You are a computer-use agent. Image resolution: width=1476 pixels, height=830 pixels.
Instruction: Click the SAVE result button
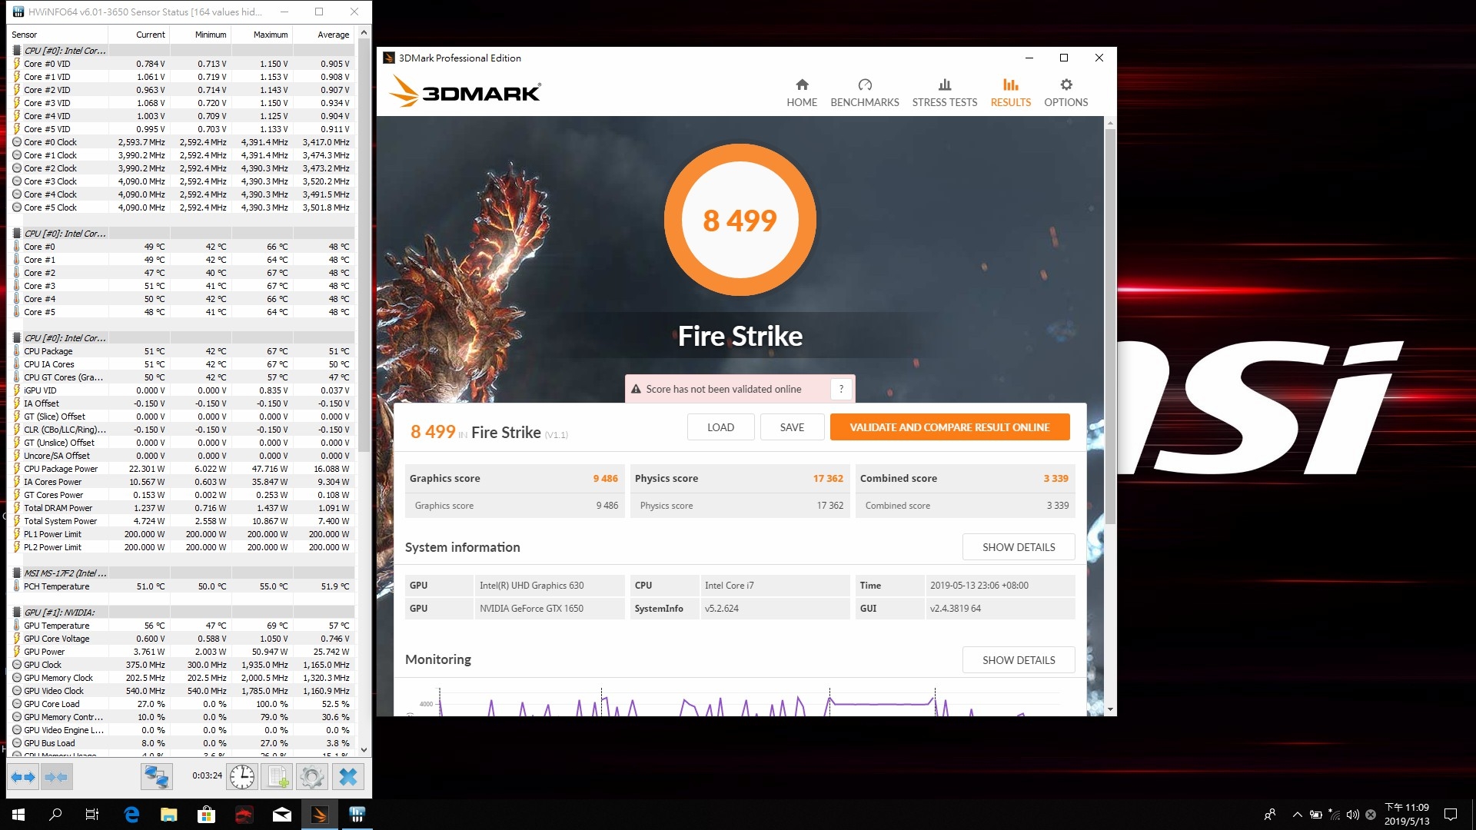pyautogui.click(x=792, y=427)
